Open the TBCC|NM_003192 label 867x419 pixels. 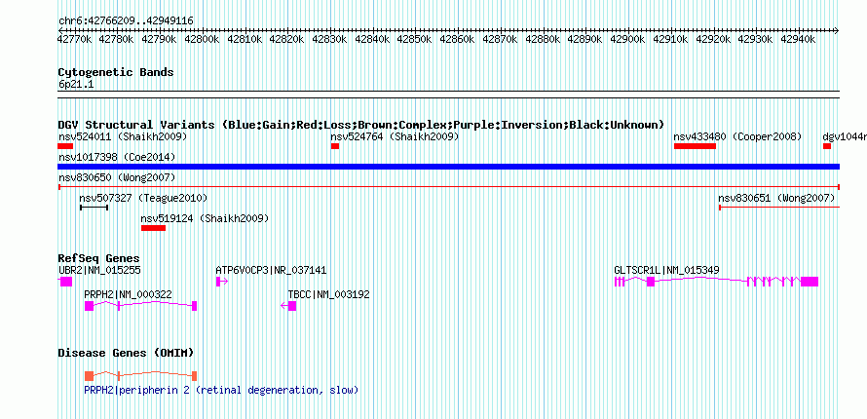coord(328,294)
